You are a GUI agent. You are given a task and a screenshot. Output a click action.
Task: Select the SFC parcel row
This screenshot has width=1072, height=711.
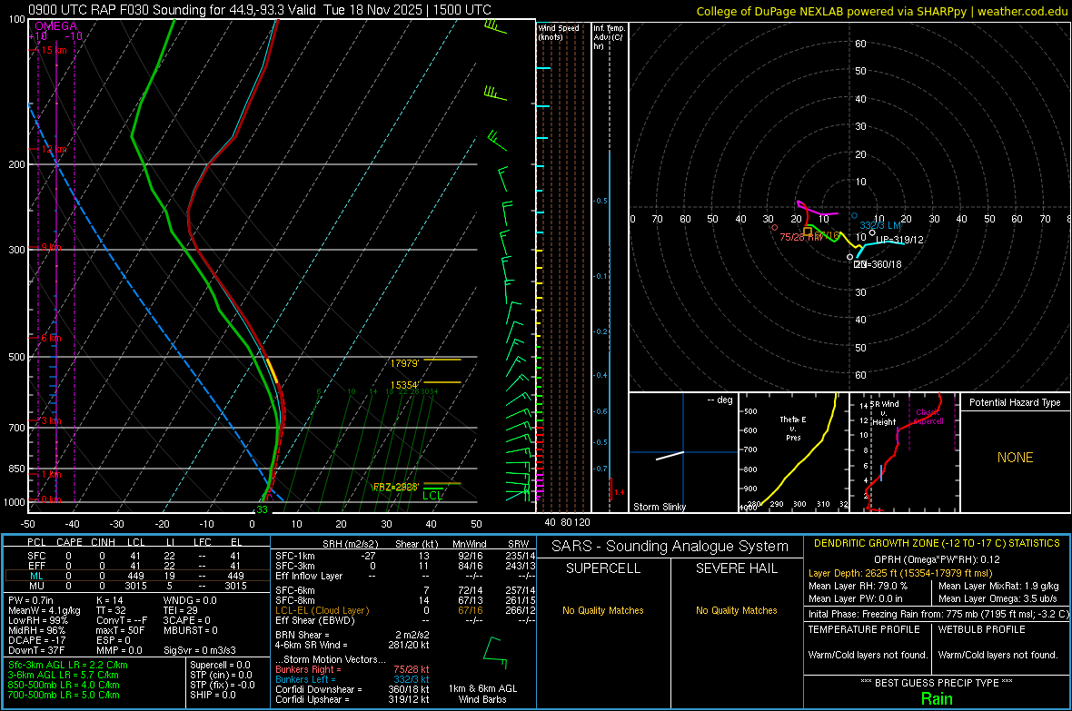point(136,556)
